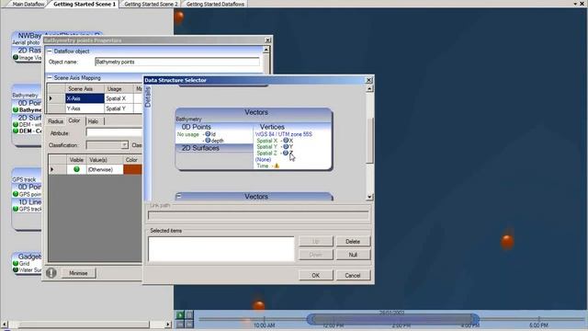The image size is (588, 331).
Task: Switch to Getting Started Scene 1 tab
Action: 85,4
